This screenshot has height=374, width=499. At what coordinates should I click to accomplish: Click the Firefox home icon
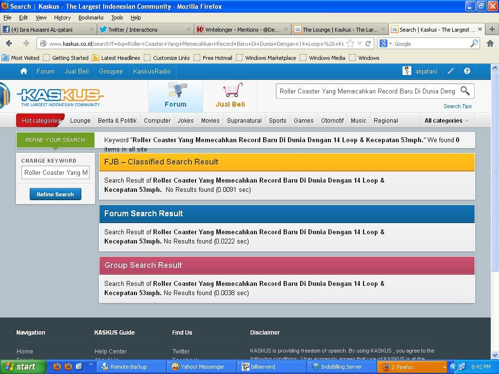coord(490,43)
